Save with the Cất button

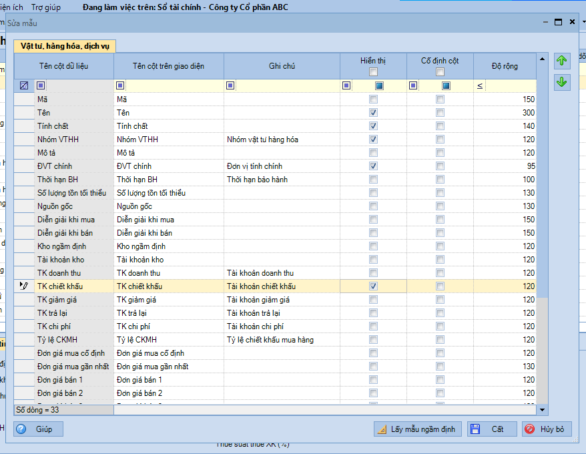tap(492, 429)
